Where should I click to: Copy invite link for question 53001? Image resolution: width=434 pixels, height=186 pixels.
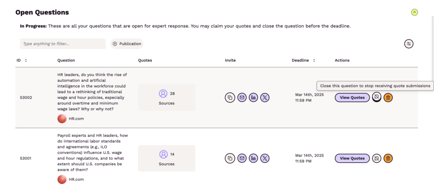coord(230,159)
